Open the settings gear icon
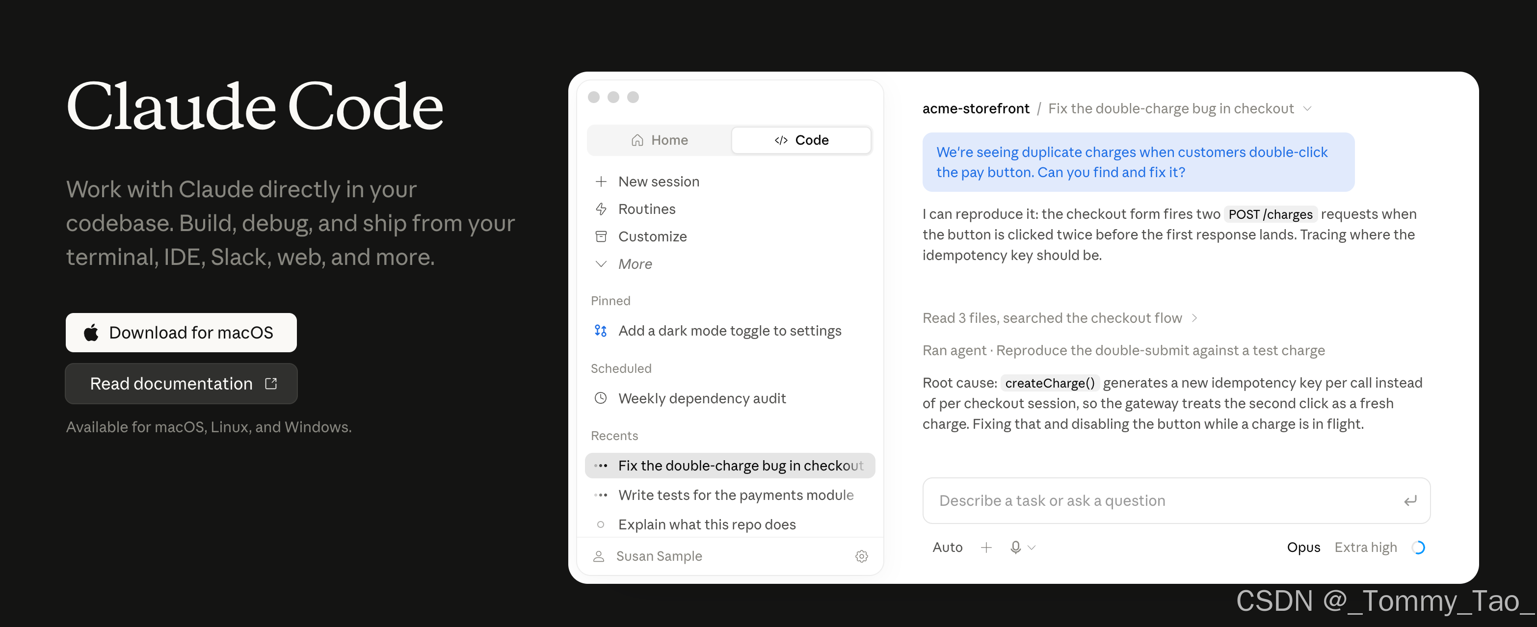 click(x=862, y=556)
